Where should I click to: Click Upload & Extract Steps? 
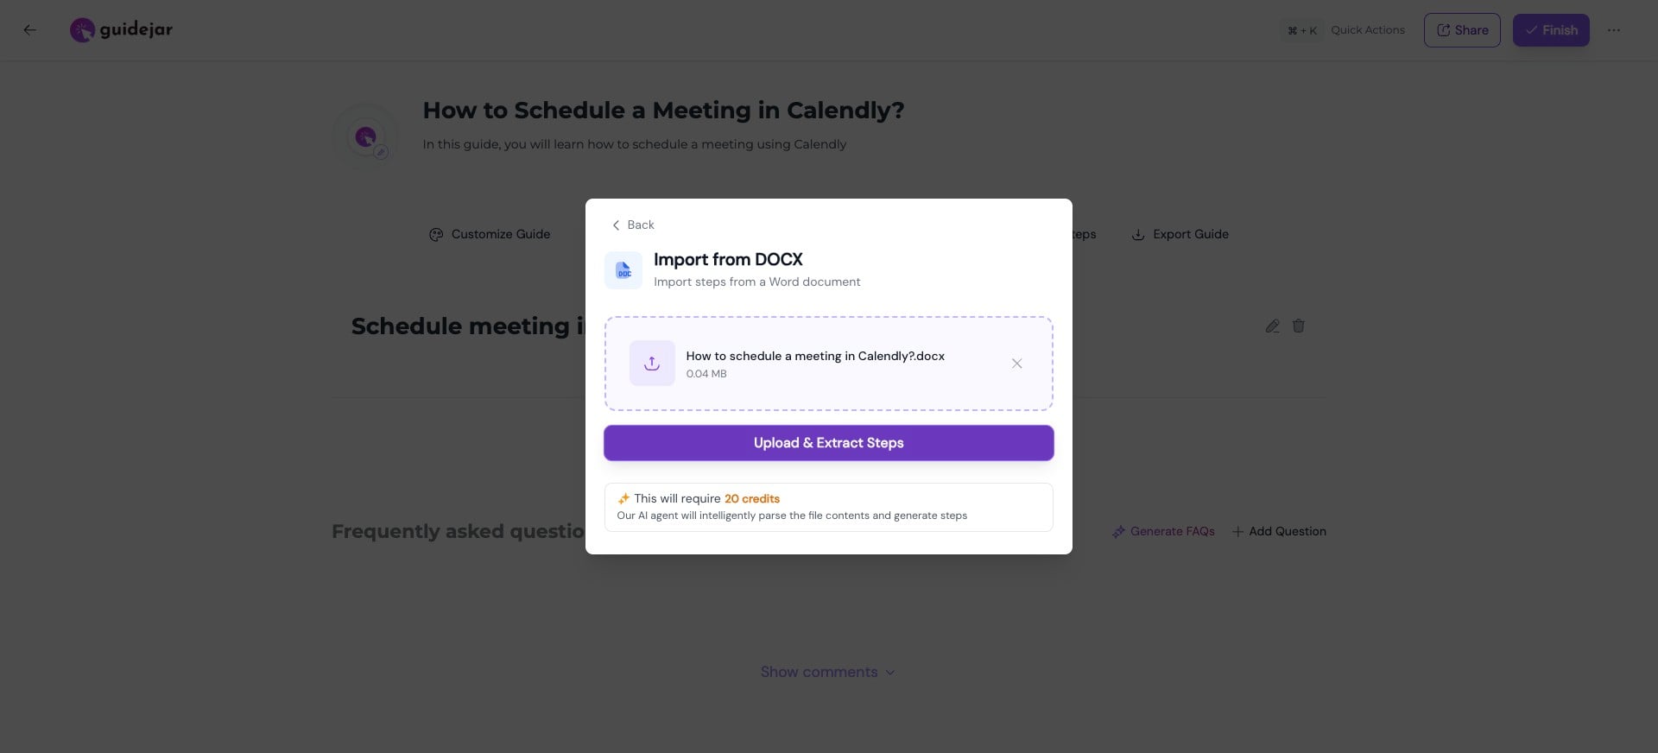pos(828,443)
